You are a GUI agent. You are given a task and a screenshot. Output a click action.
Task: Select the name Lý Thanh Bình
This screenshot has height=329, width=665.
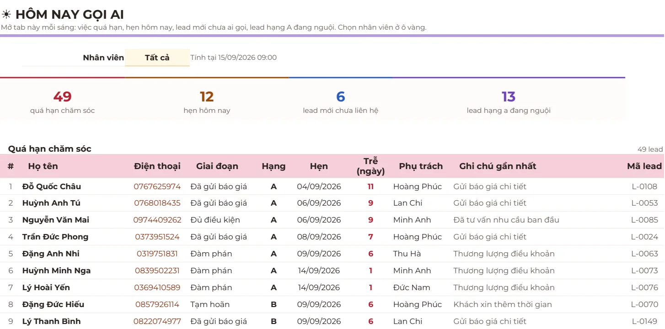51,321
